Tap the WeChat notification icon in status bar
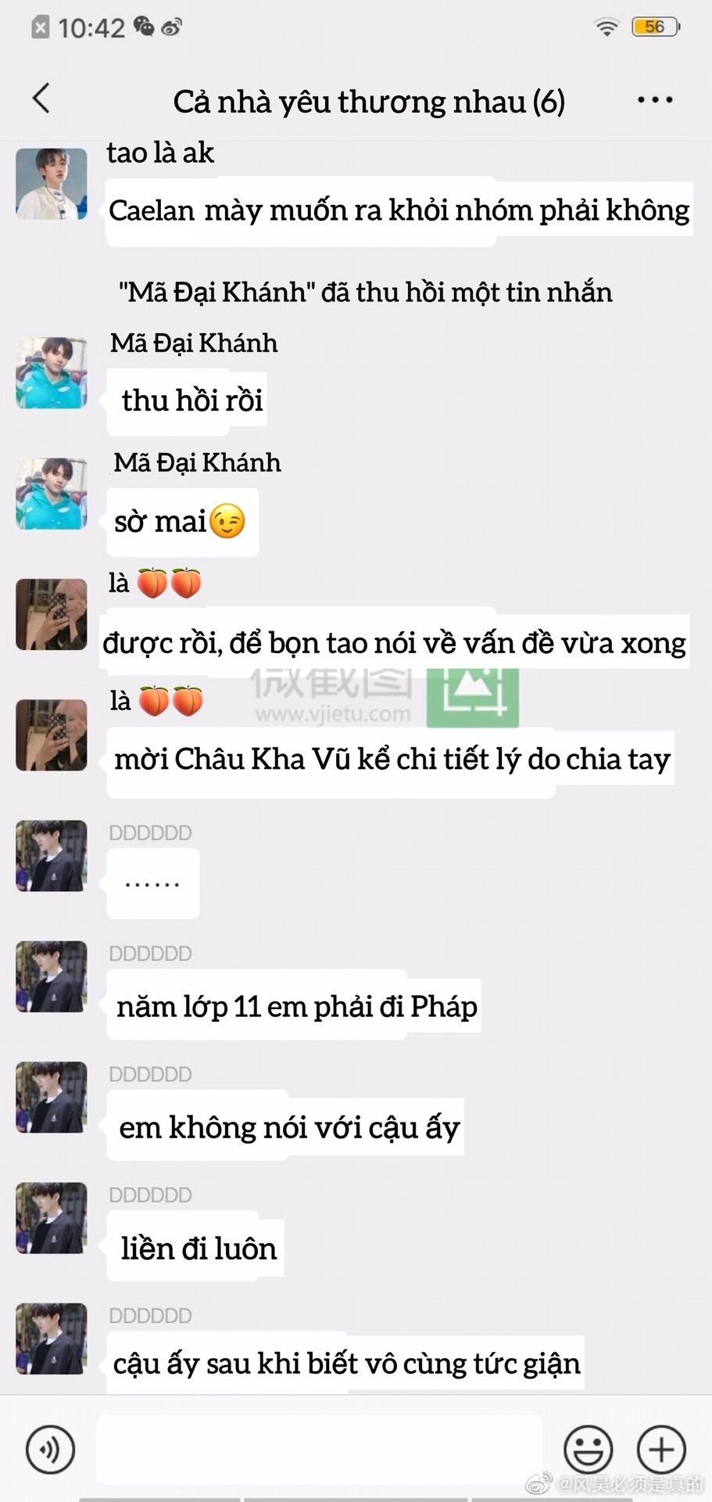 [x=144, y=27]
